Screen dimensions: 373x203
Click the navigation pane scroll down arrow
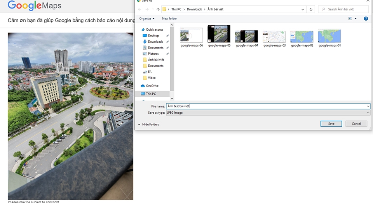172,99
